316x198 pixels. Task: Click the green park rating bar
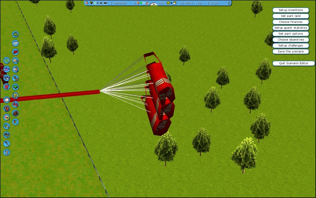(143, 3)
